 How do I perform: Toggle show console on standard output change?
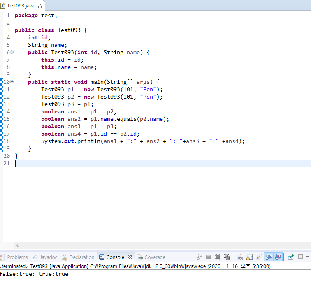269,257
